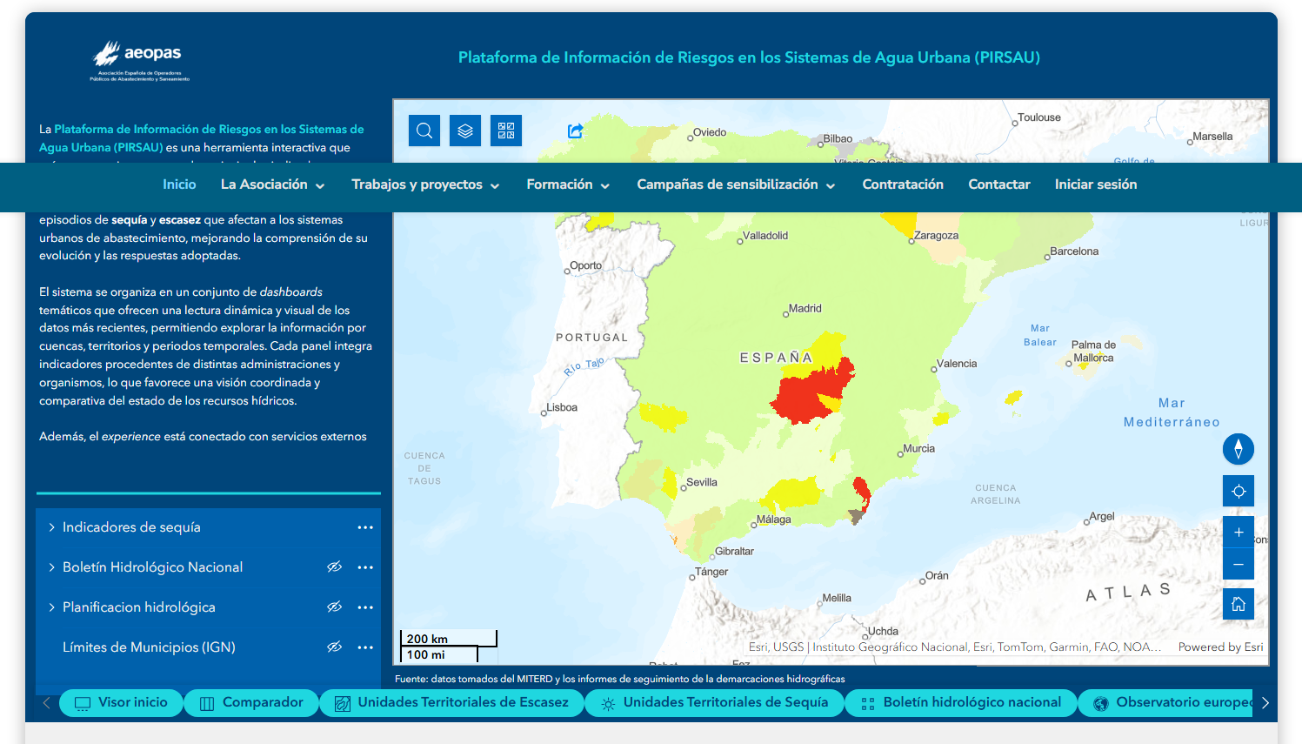This screenshot has height=744, width=1302.
Task: Reset map orientation with compass button
Action: pos(1238,449)
